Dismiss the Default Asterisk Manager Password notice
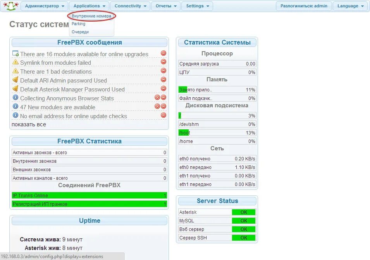The width and height of the screenshot is (370, 260). click(x=163, y=88)
